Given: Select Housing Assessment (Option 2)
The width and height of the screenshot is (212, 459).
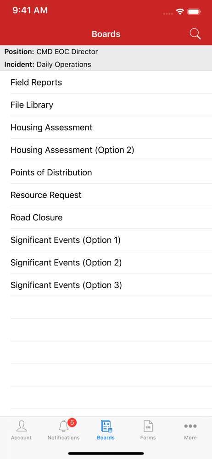Looking at the screenshot, I should tap(106, 150).
